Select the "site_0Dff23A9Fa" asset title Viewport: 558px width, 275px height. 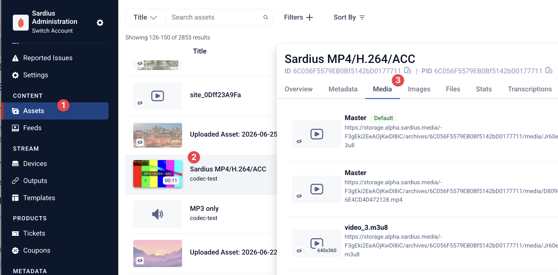click(x=215, y=95)
